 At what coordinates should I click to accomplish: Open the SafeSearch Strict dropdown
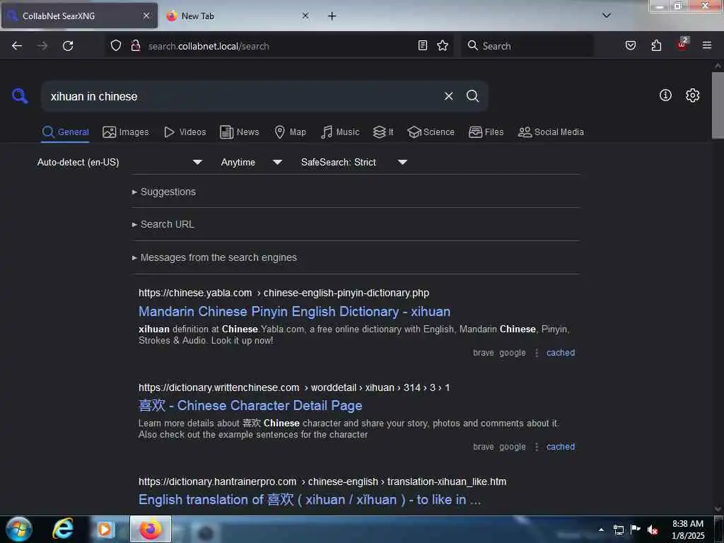point(354,162)
